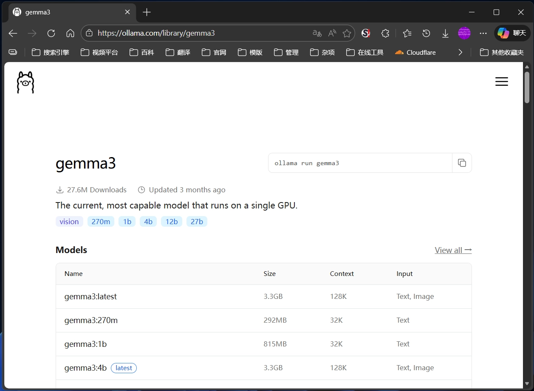This screenshot has height=391, width=534.
Task: Open the gemma3:1b model row
Action: (x=264, y=344)
